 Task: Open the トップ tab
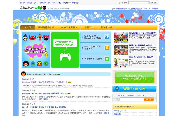tap(28, 28)
